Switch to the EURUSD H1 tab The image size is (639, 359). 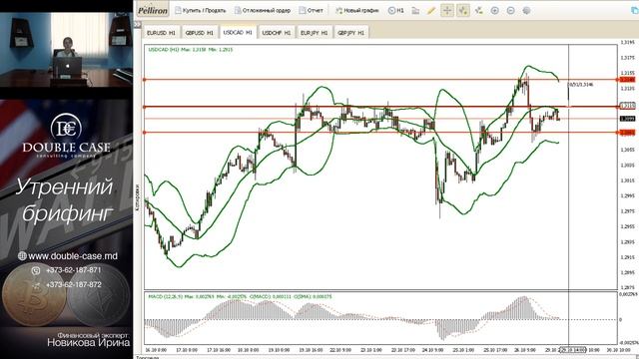click(x=161, y=33)
